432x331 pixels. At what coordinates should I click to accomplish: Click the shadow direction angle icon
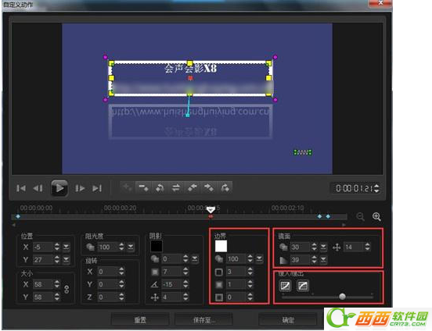point(154,284)
